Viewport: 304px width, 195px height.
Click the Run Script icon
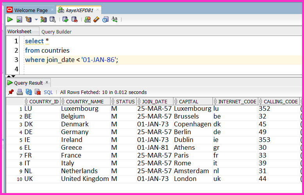click(x=19, y=19)
